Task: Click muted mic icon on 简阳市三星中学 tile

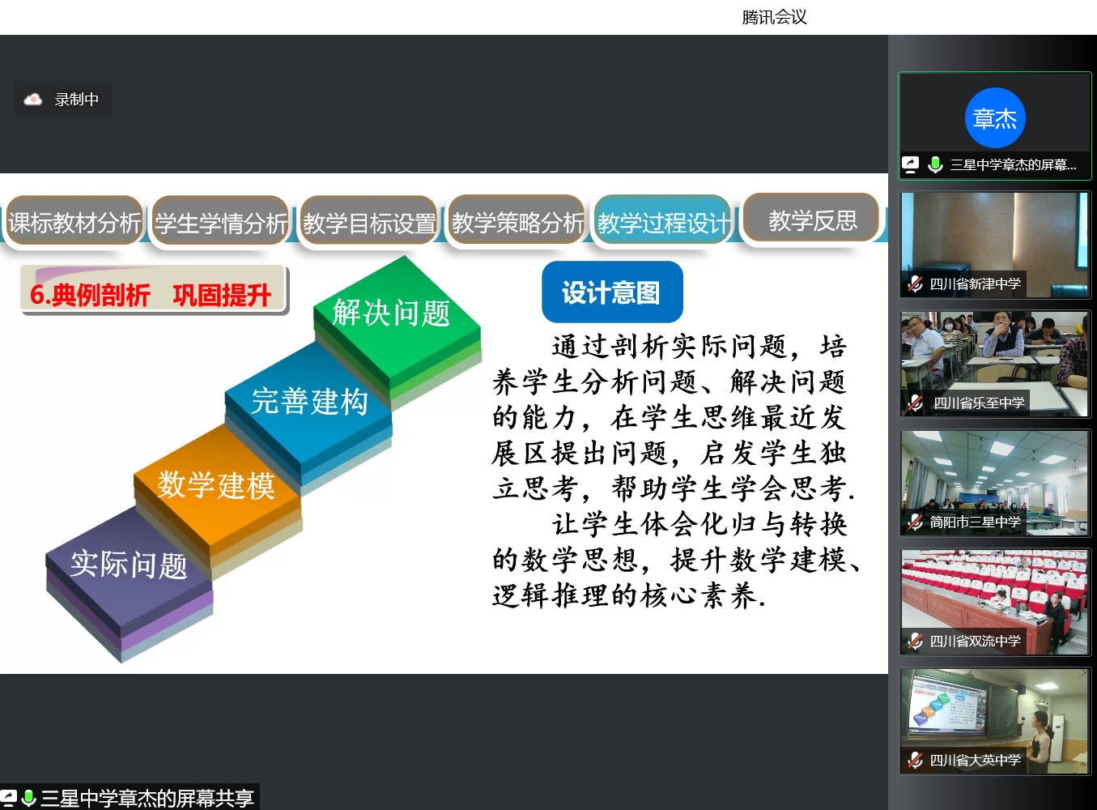Action: [x=915, y=522]
